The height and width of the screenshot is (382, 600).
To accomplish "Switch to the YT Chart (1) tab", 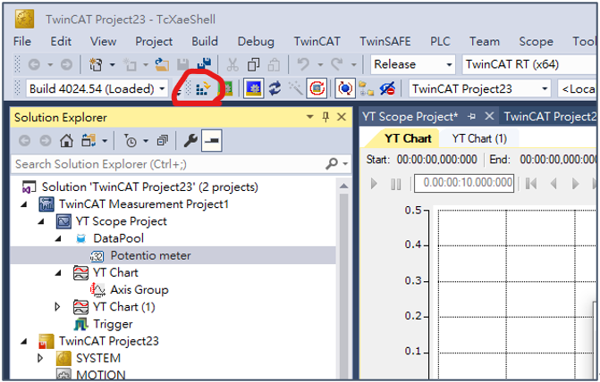I will [x=479, y=138].
